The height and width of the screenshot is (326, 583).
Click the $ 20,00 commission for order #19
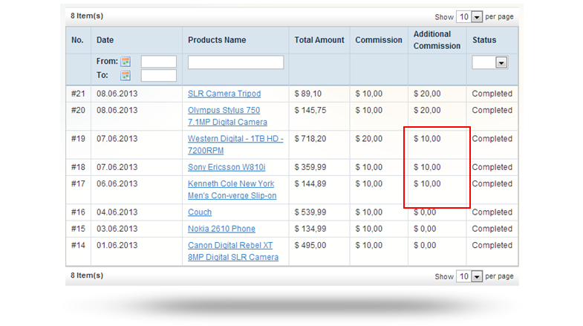coord(368,139)
